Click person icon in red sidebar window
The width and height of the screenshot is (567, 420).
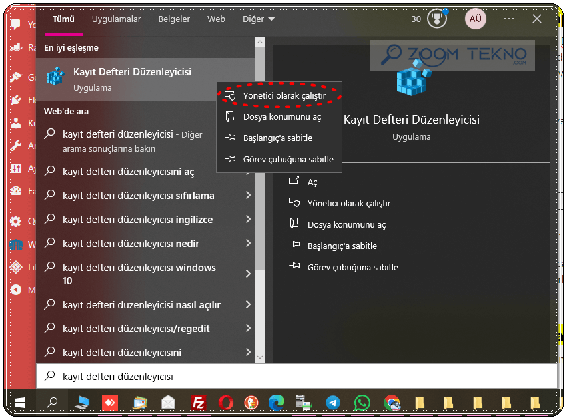15,123
